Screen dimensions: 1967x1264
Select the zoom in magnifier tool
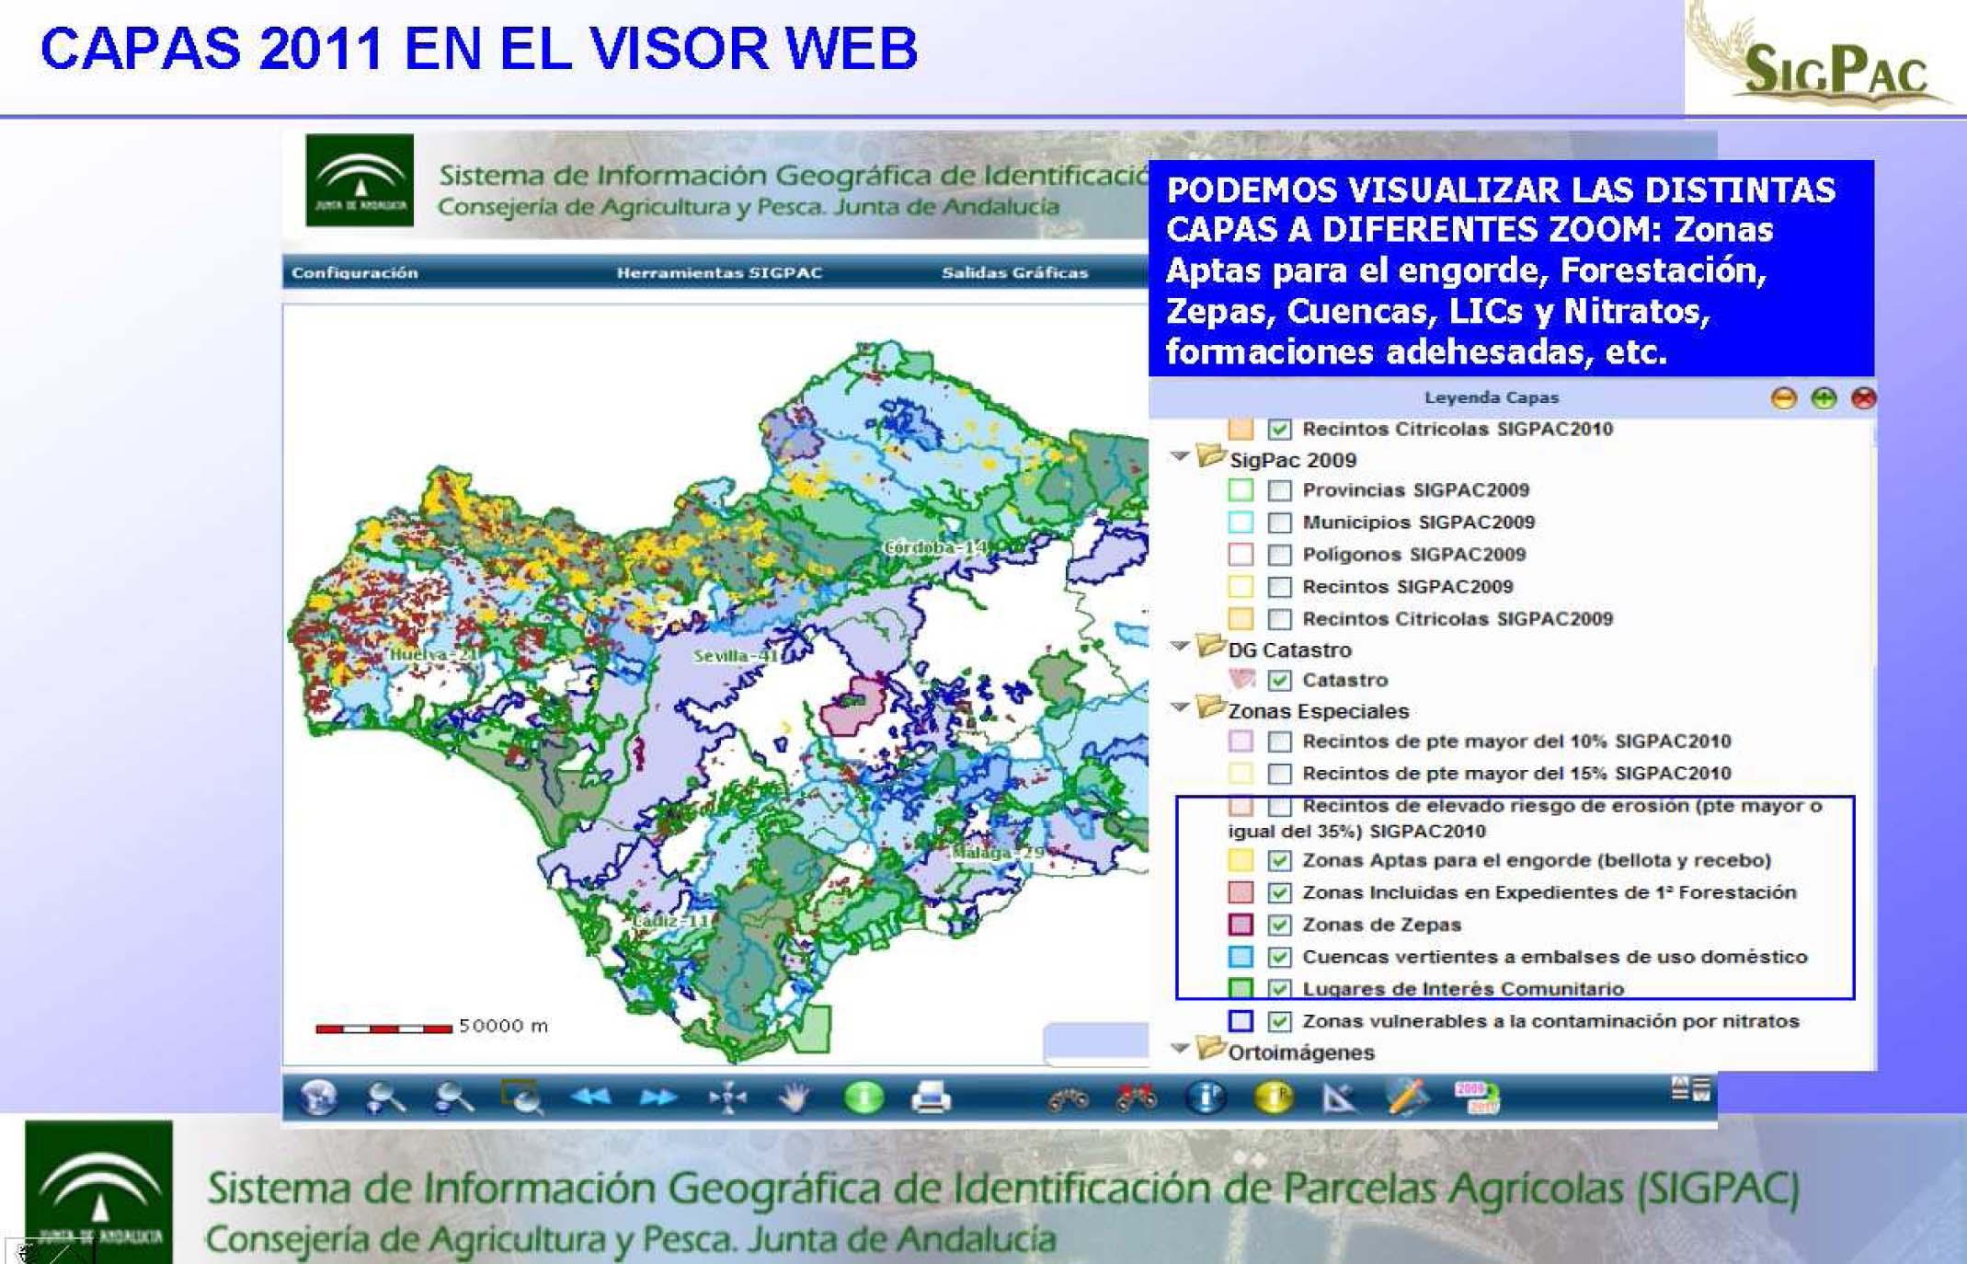(385, 1097)
